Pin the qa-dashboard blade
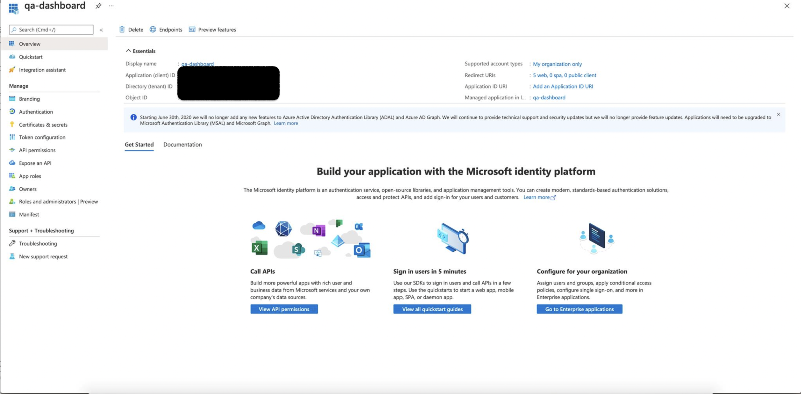Screen dimensions: 801x394 click(98, 6)
